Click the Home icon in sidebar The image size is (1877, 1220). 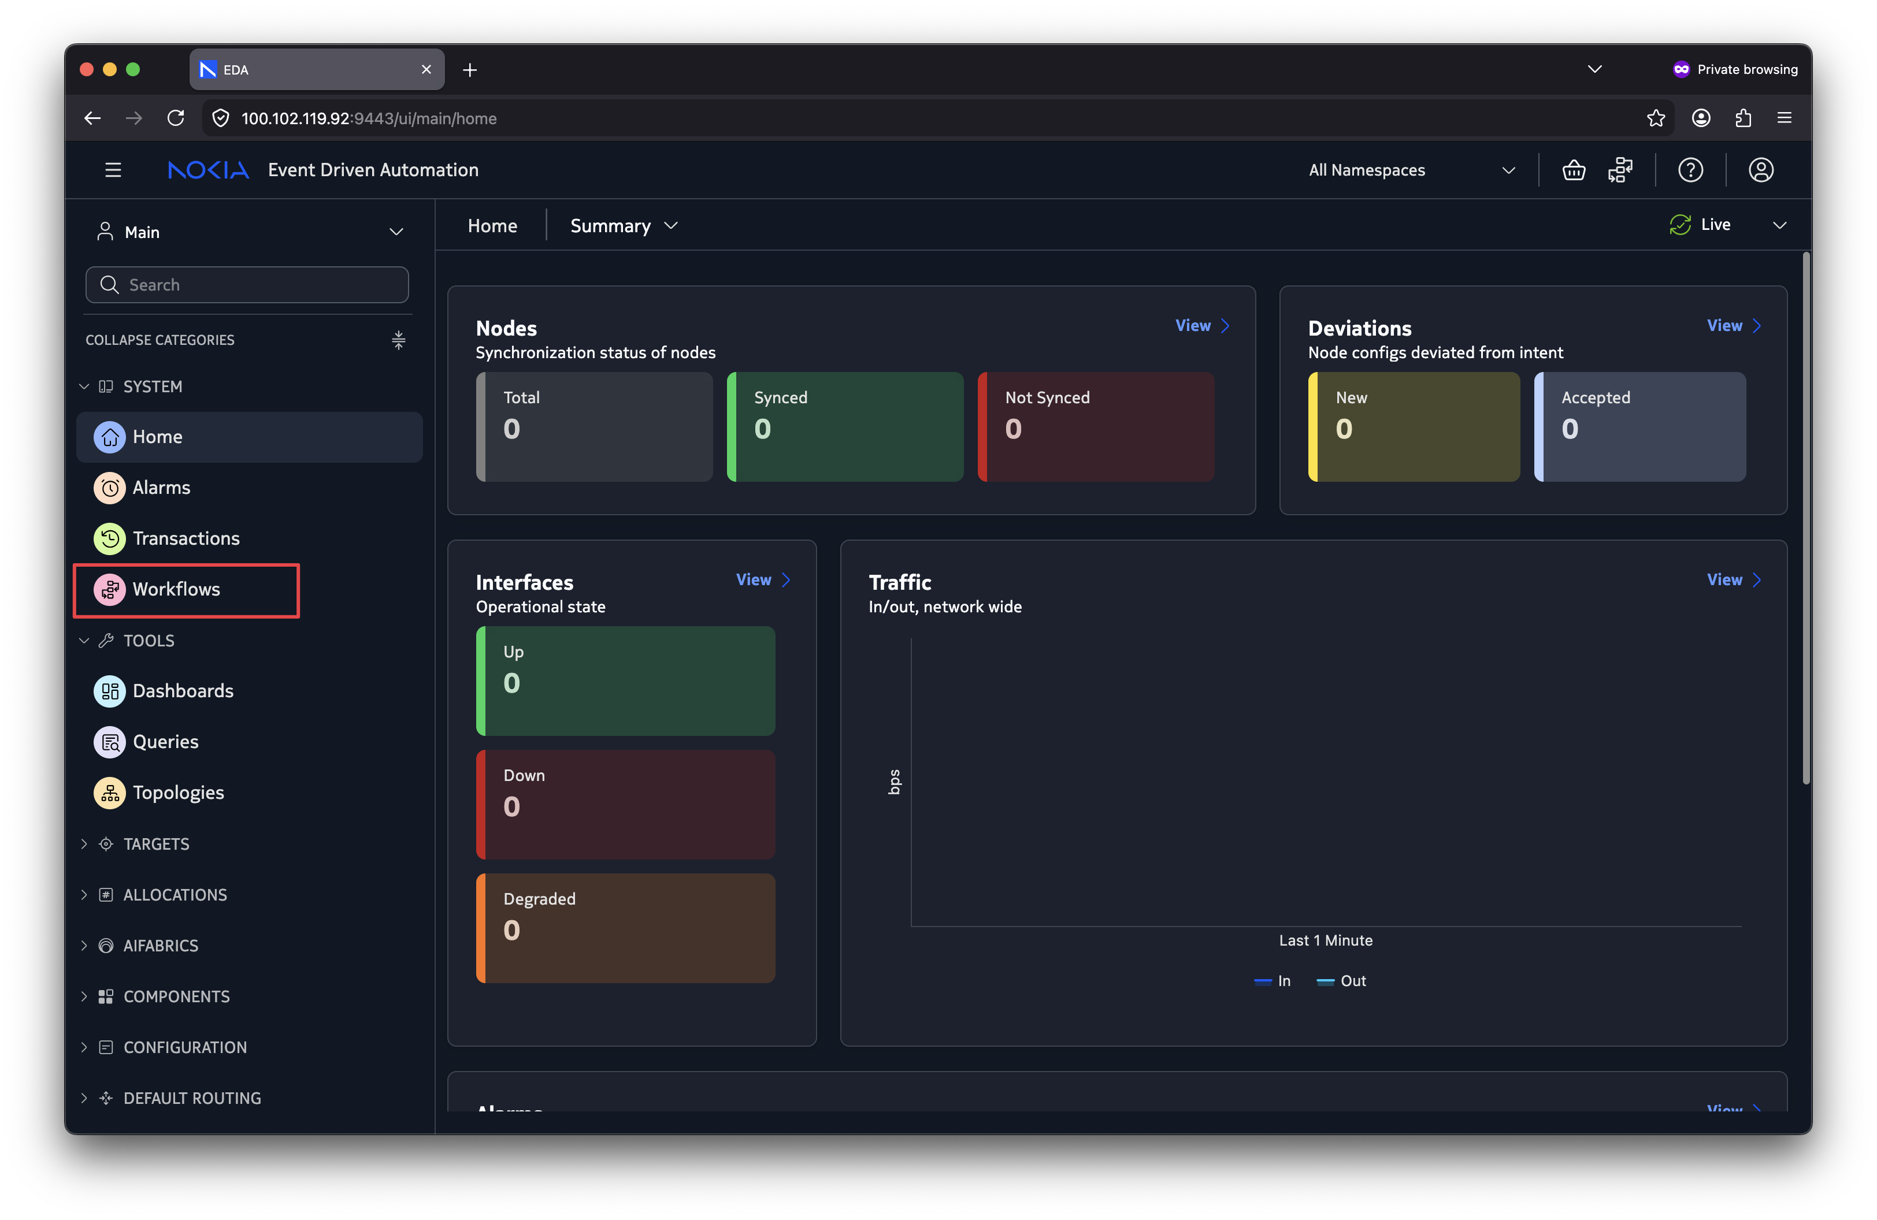tap(110, 437)
